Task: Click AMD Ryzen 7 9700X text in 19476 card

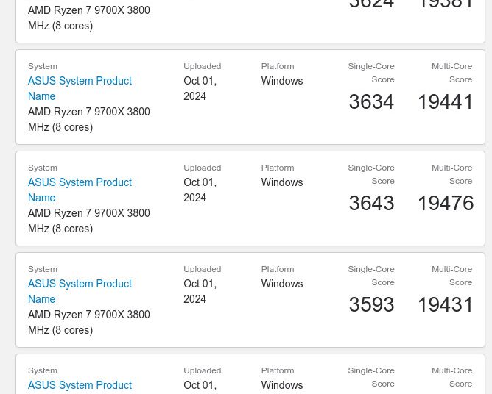Action: (89, 221)
